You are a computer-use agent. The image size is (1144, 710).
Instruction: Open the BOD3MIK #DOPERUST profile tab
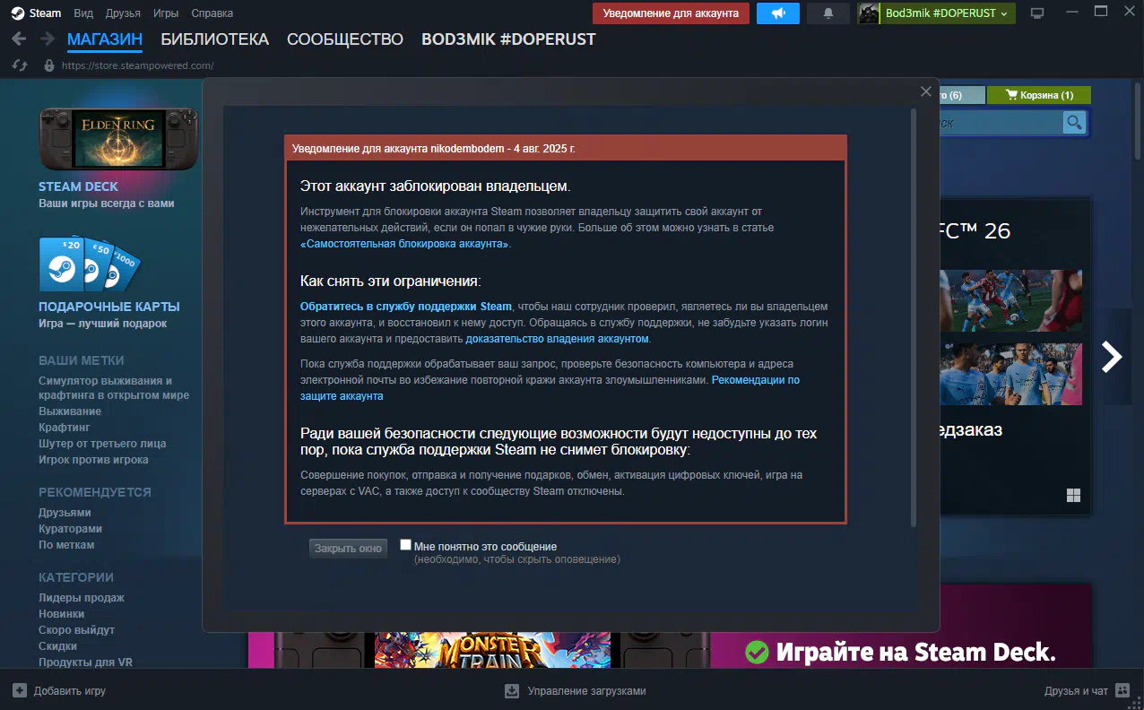508,39
